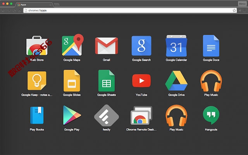
Task: Open Play Music icon beside Google Drive
Action: point(211,81)
